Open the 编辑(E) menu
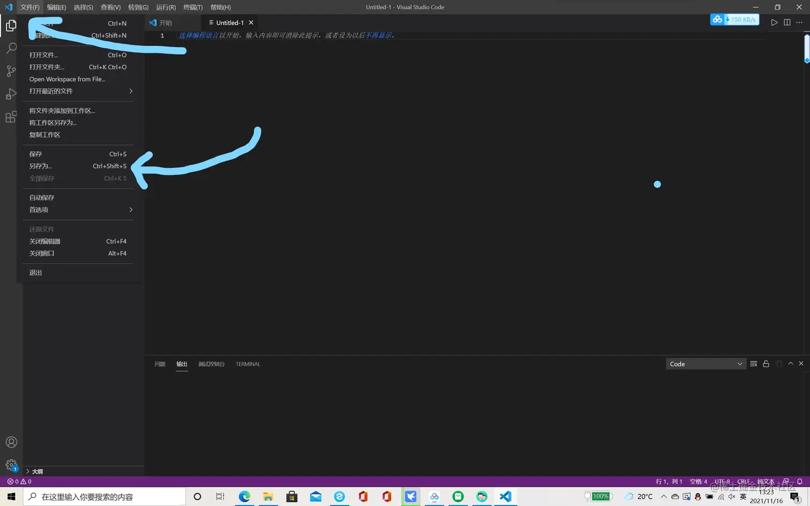The width and height of the screenshot is (810, 506). [56, 7]
